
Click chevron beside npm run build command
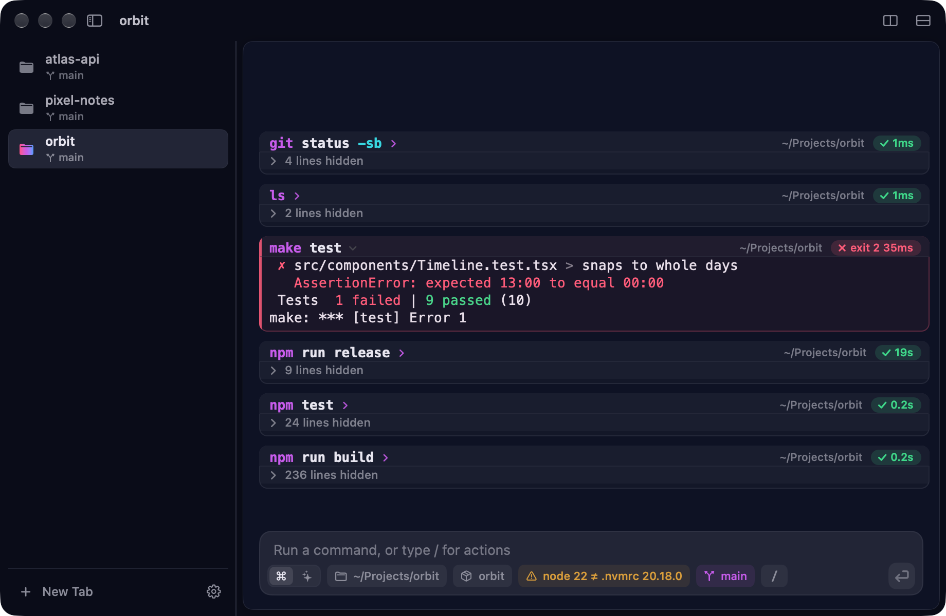point(385,457)
